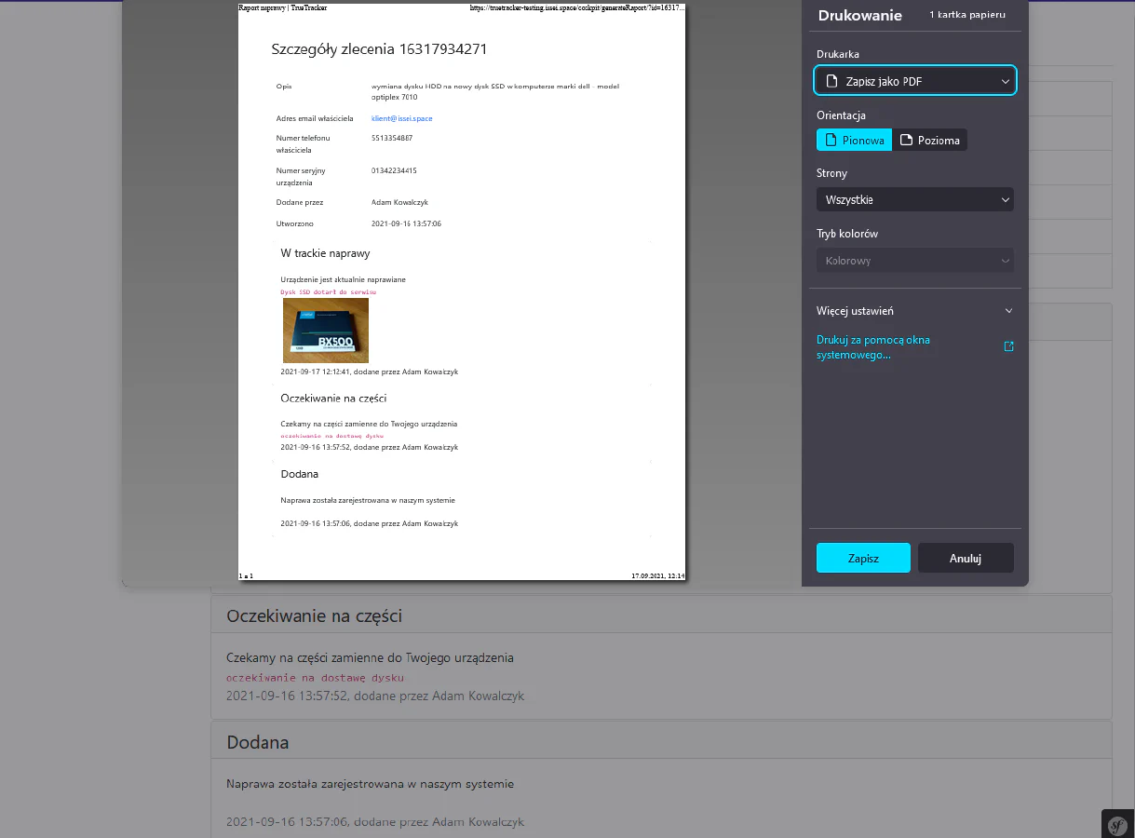Viewport: 1135px width, 838px height.
Task: Keep Pionowa orientation selected
Action: [x=854, y=140]
